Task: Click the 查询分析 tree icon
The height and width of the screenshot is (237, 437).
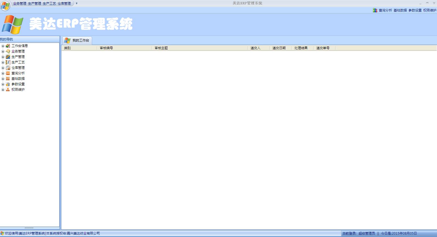Action: 8,73
